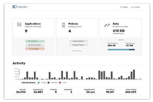
Task: Click the skipped jobs value 2
Action: tap(71, 92)
